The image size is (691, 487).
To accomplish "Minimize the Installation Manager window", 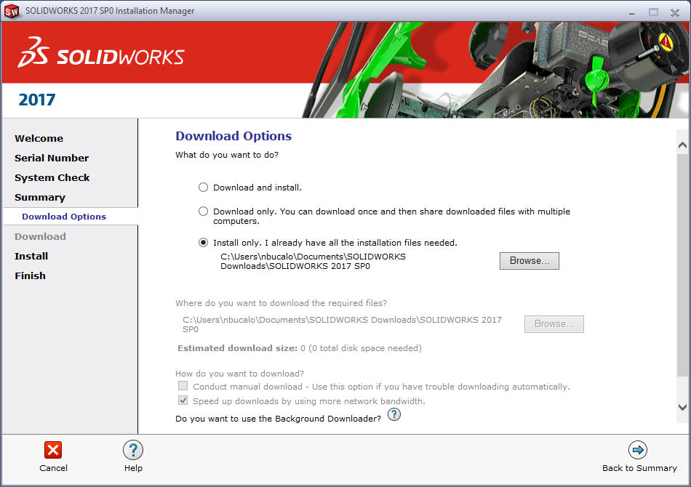I will [x=631, y=12].
